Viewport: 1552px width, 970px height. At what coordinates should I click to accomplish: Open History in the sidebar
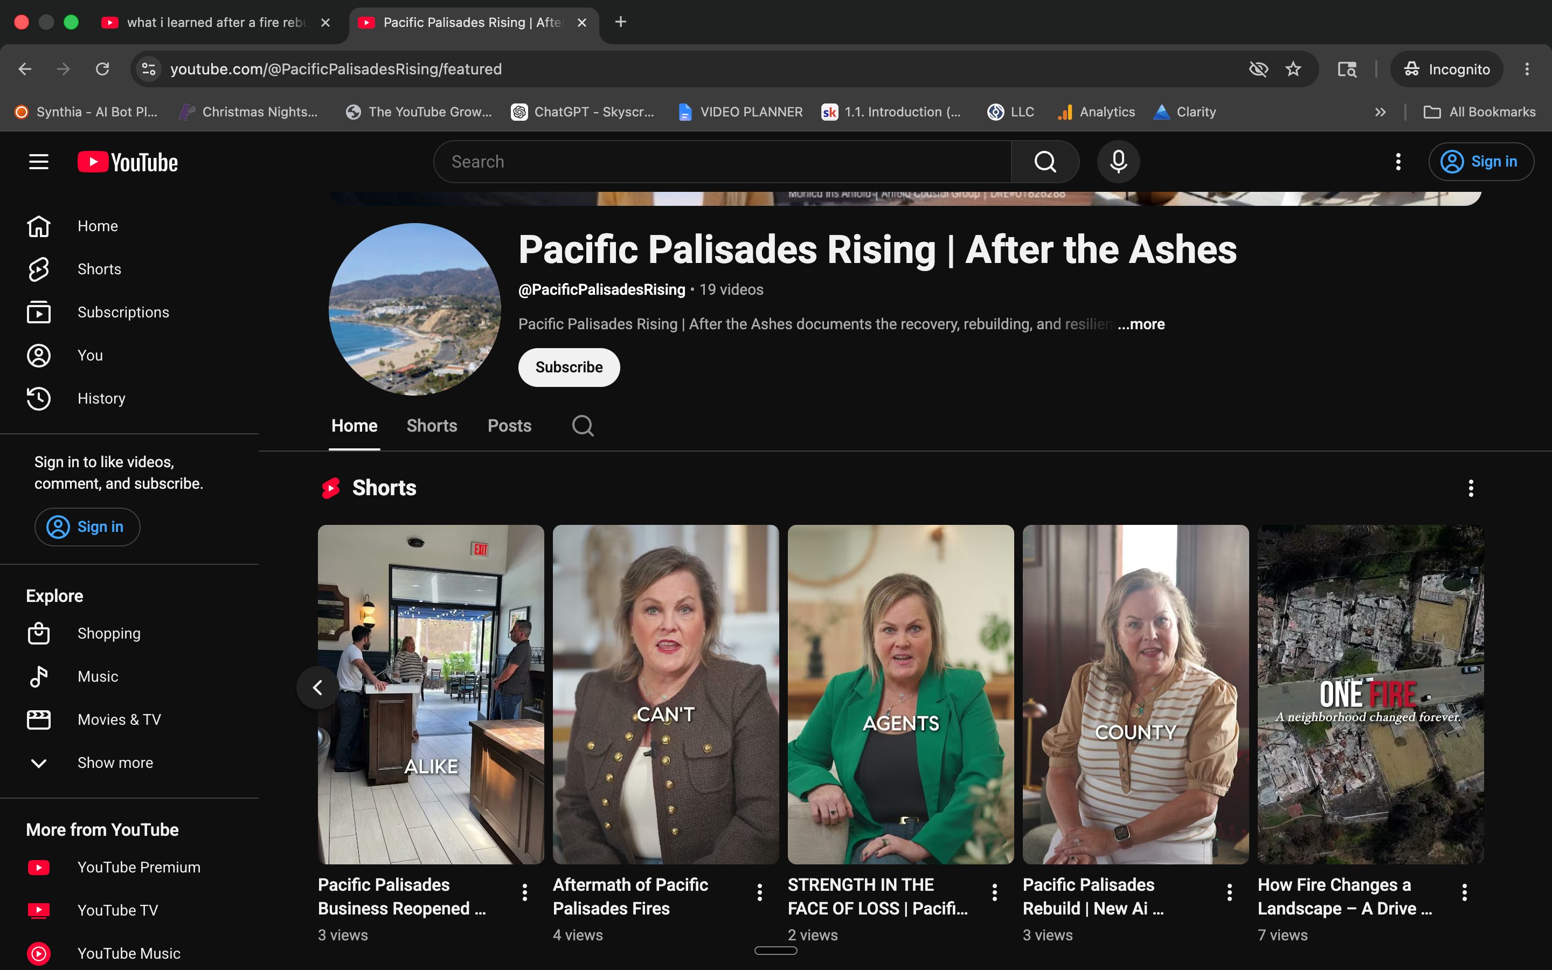tap(129, 398)
